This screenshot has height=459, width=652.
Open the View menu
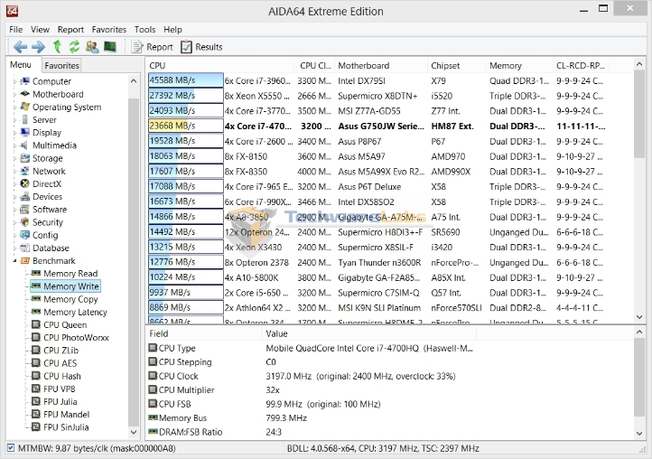click(x=40, y=30)
